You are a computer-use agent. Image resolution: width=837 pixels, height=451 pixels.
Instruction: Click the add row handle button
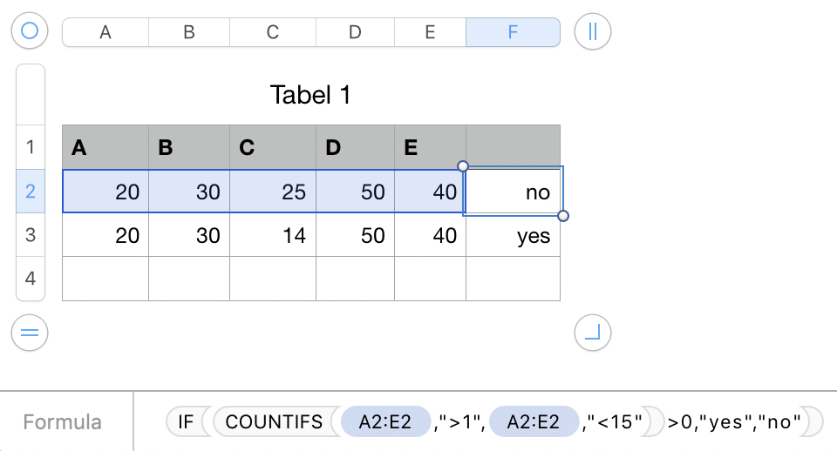[x=30, y=332]
